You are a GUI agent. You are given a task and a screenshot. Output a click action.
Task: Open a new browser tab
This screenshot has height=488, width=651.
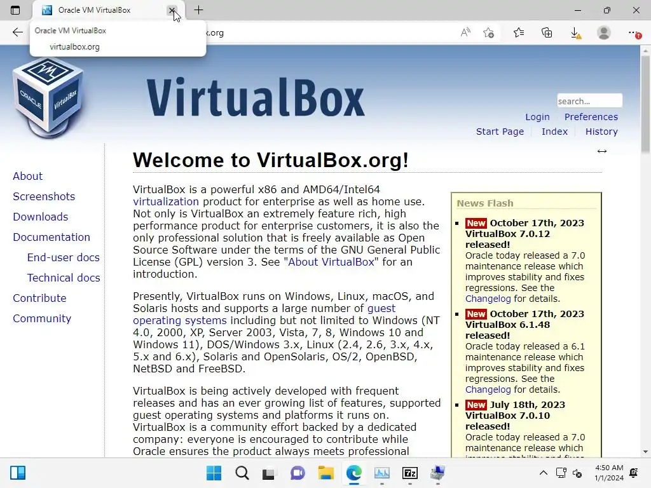[x=198, y=10]
